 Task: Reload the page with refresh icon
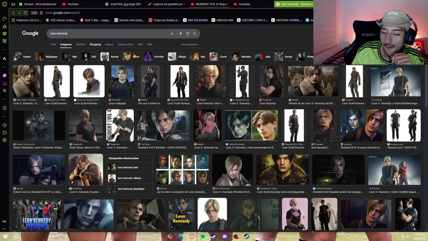[x=25, y=13]
